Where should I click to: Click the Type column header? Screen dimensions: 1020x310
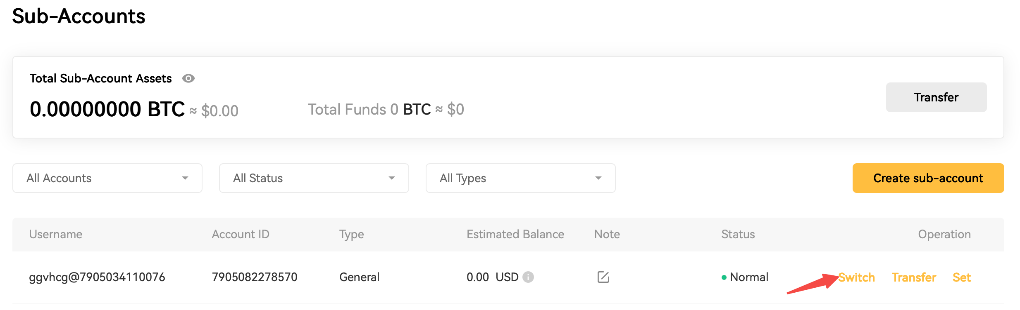tap(351, 234)
